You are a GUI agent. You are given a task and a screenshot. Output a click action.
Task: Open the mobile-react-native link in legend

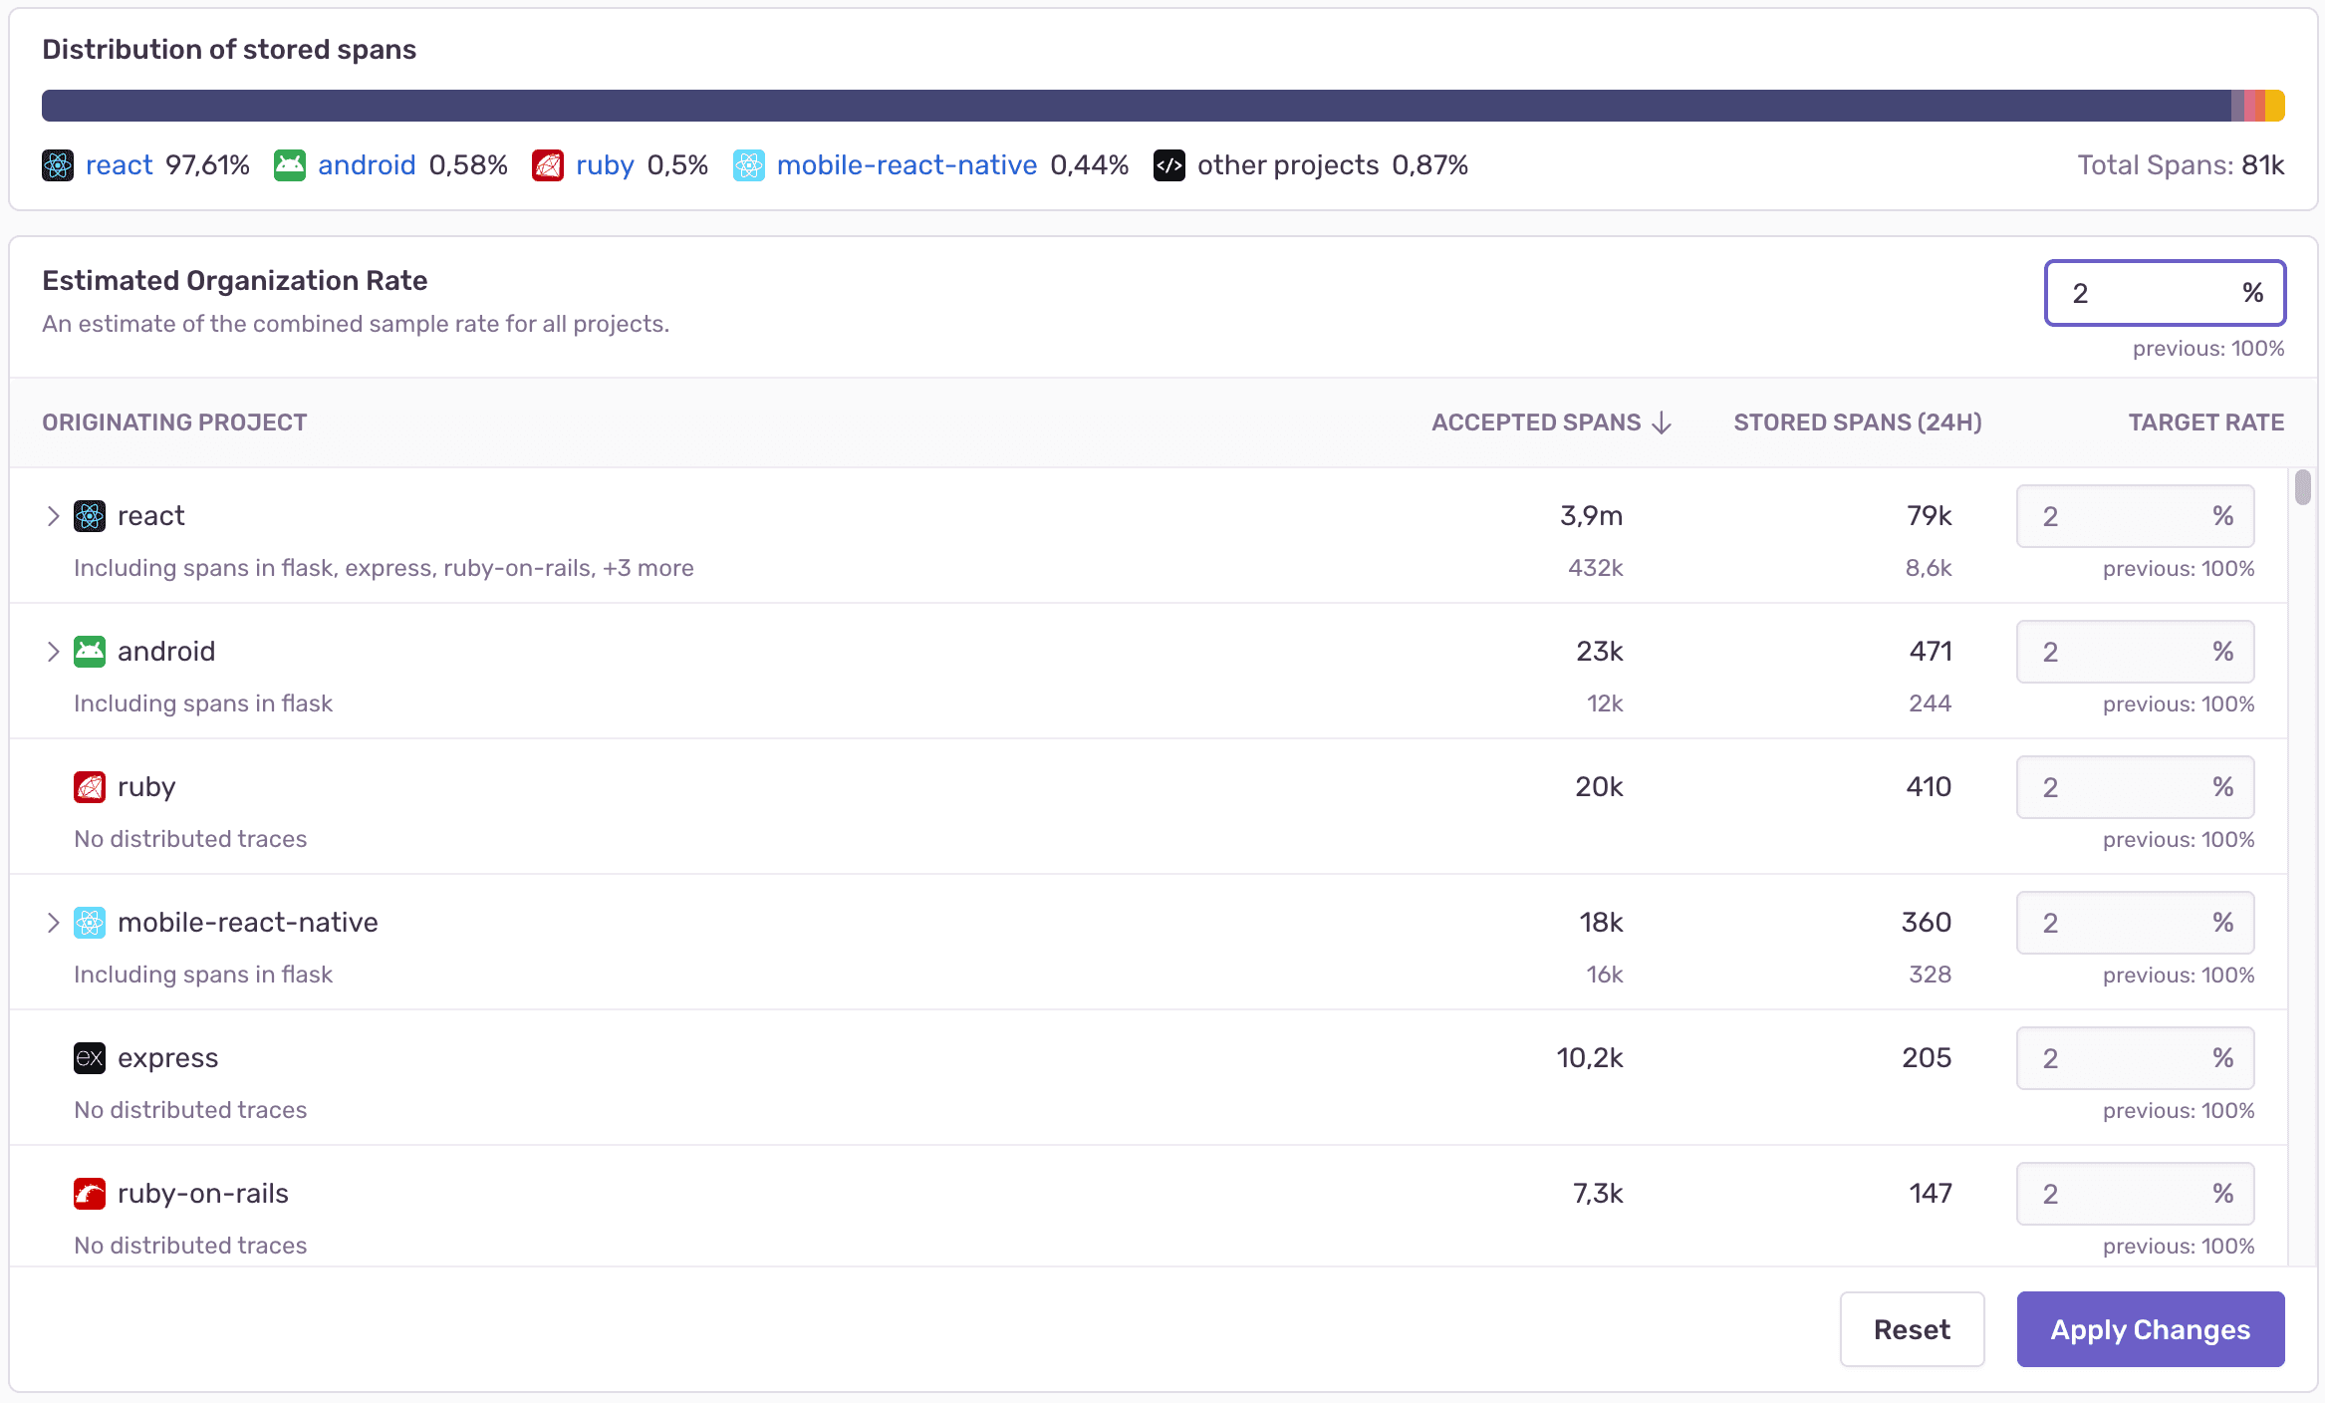tap(906, 165)
